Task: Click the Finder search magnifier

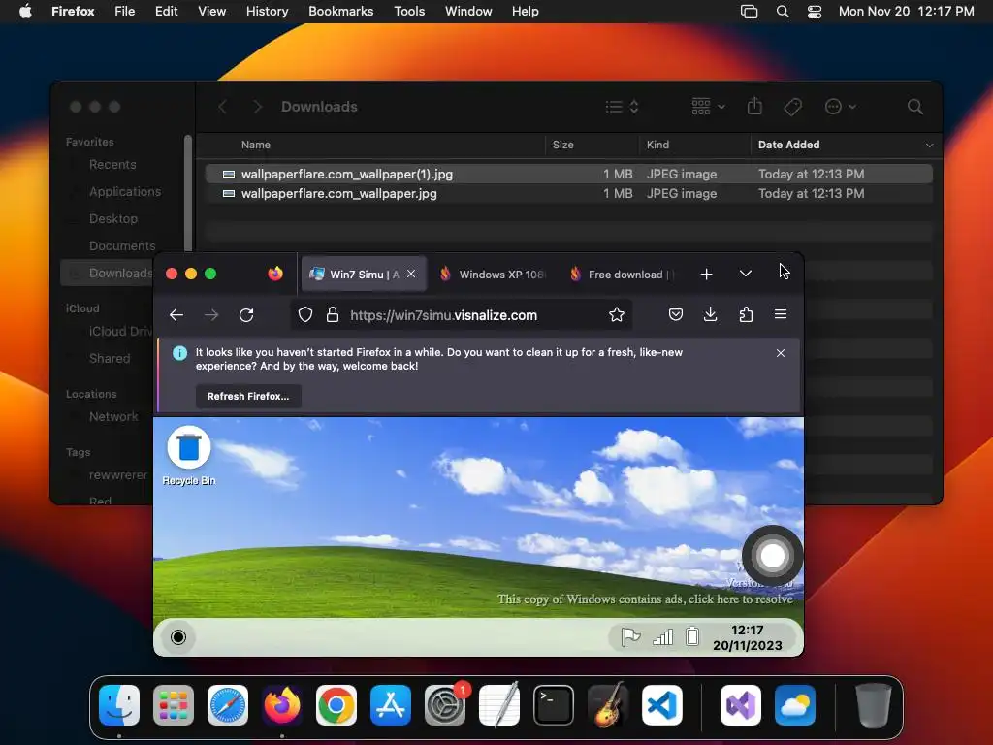Action: (x=914, y=107)
